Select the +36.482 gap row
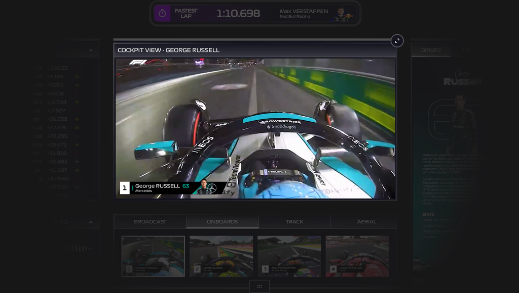The width and height of the screenshot is (519, 293). click(57, 162)
